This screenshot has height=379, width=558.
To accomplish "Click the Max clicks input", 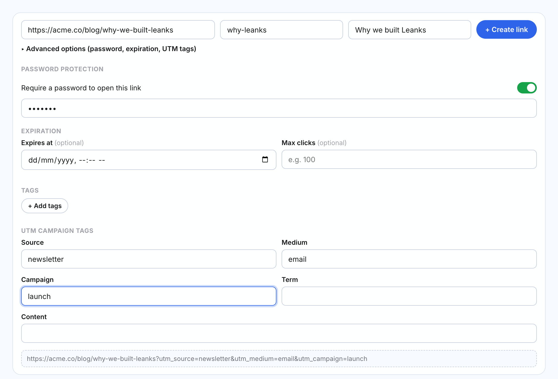I will (409, 160).
